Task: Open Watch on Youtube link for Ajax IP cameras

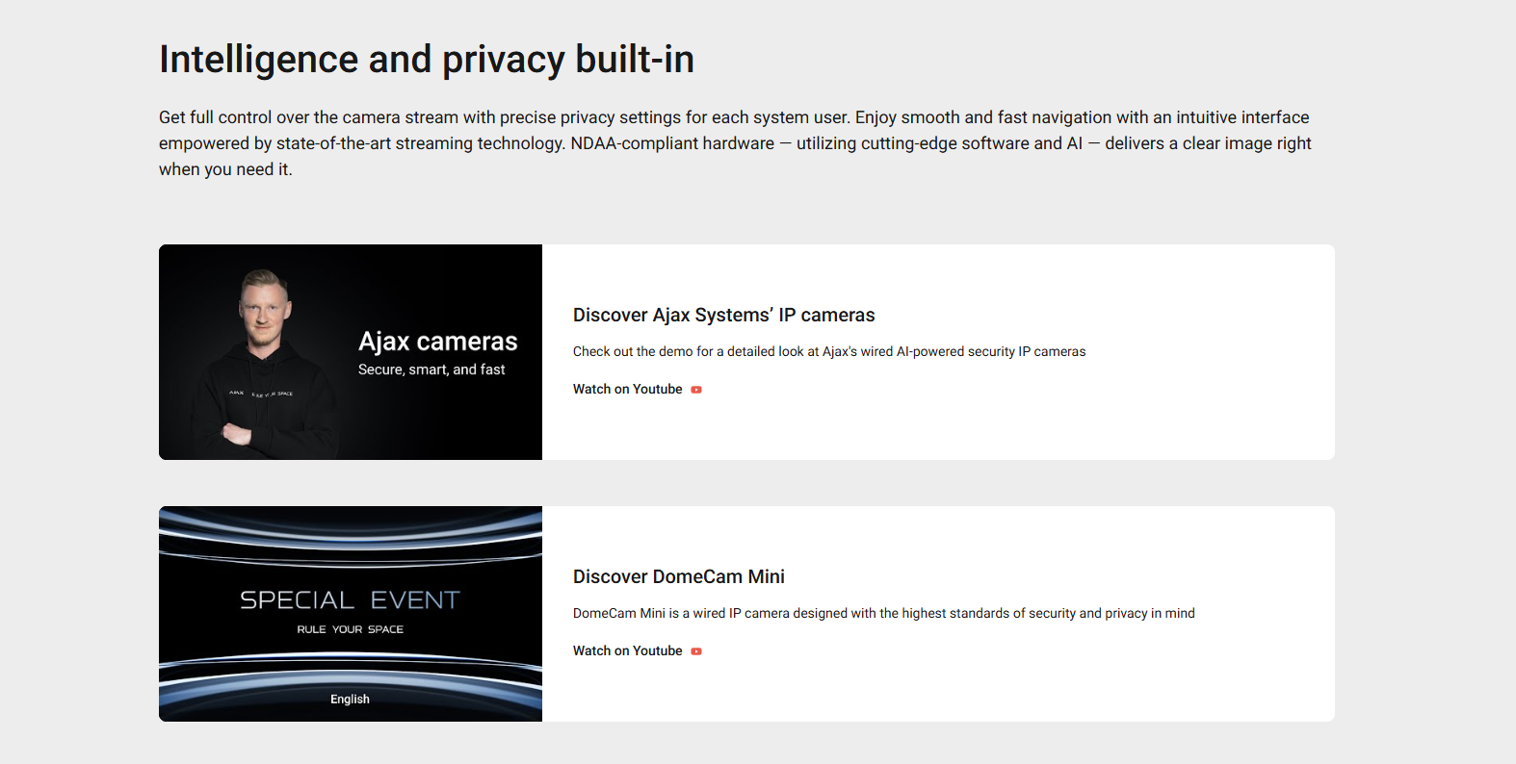Action: pyautogui.click(x=628, y=390)
